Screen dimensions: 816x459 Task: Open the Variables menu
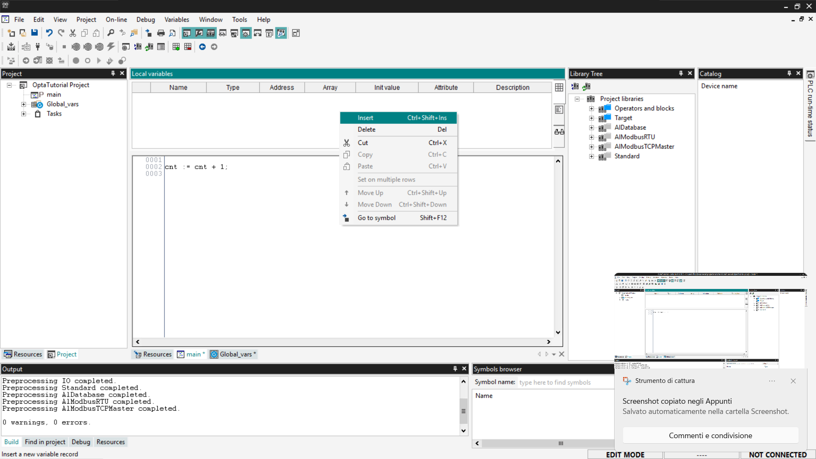click(176, 20)
